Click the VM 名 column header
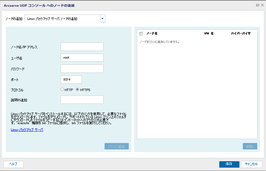This screenshot has height=171, width=266. (208, 33)
